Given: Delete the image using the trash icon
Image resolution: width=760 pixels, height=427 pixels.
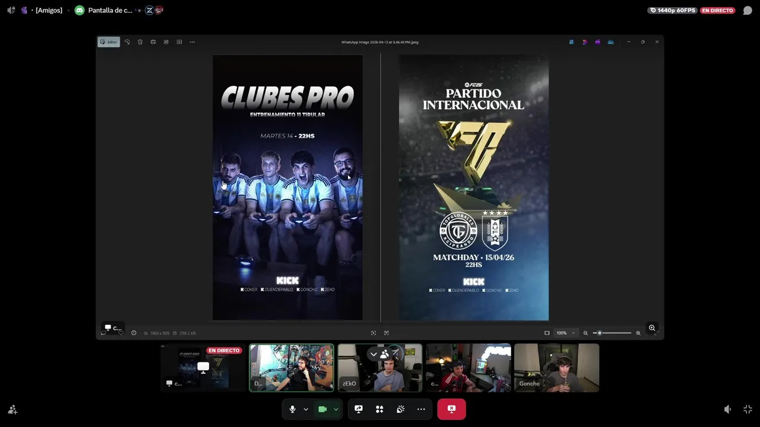Looking at the screenshot, I should [140, 42].
